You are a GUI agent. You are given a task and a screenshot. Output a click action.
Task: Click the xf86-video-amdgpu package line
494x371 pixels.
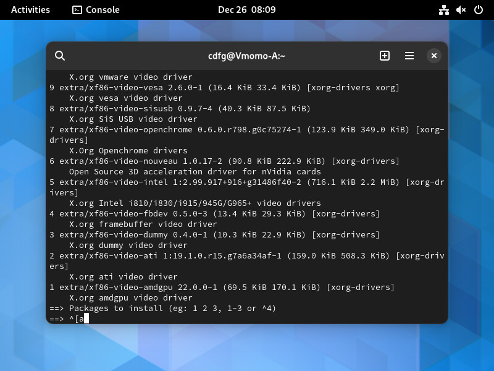coord(222,288)
